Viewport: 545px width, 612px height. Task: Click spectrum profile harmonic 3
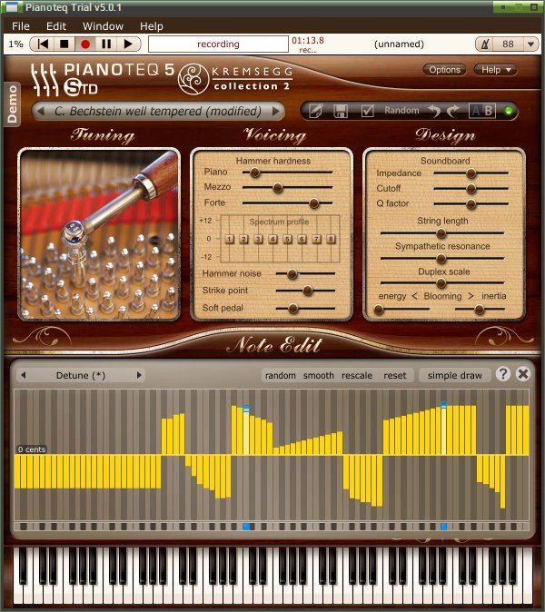(258, 239)
